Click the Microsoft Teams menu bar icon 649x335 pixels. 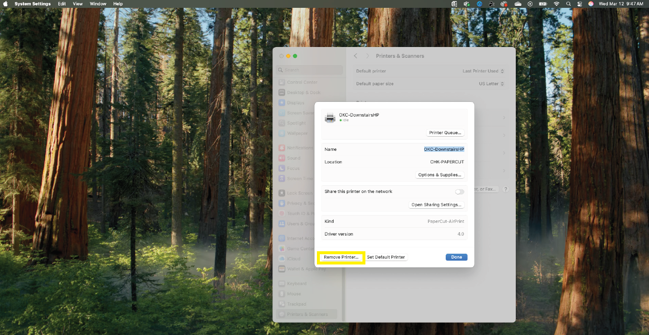coord(467,4)
